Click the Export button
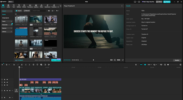The width and height of the screenshot is (183, 100). 167,2
